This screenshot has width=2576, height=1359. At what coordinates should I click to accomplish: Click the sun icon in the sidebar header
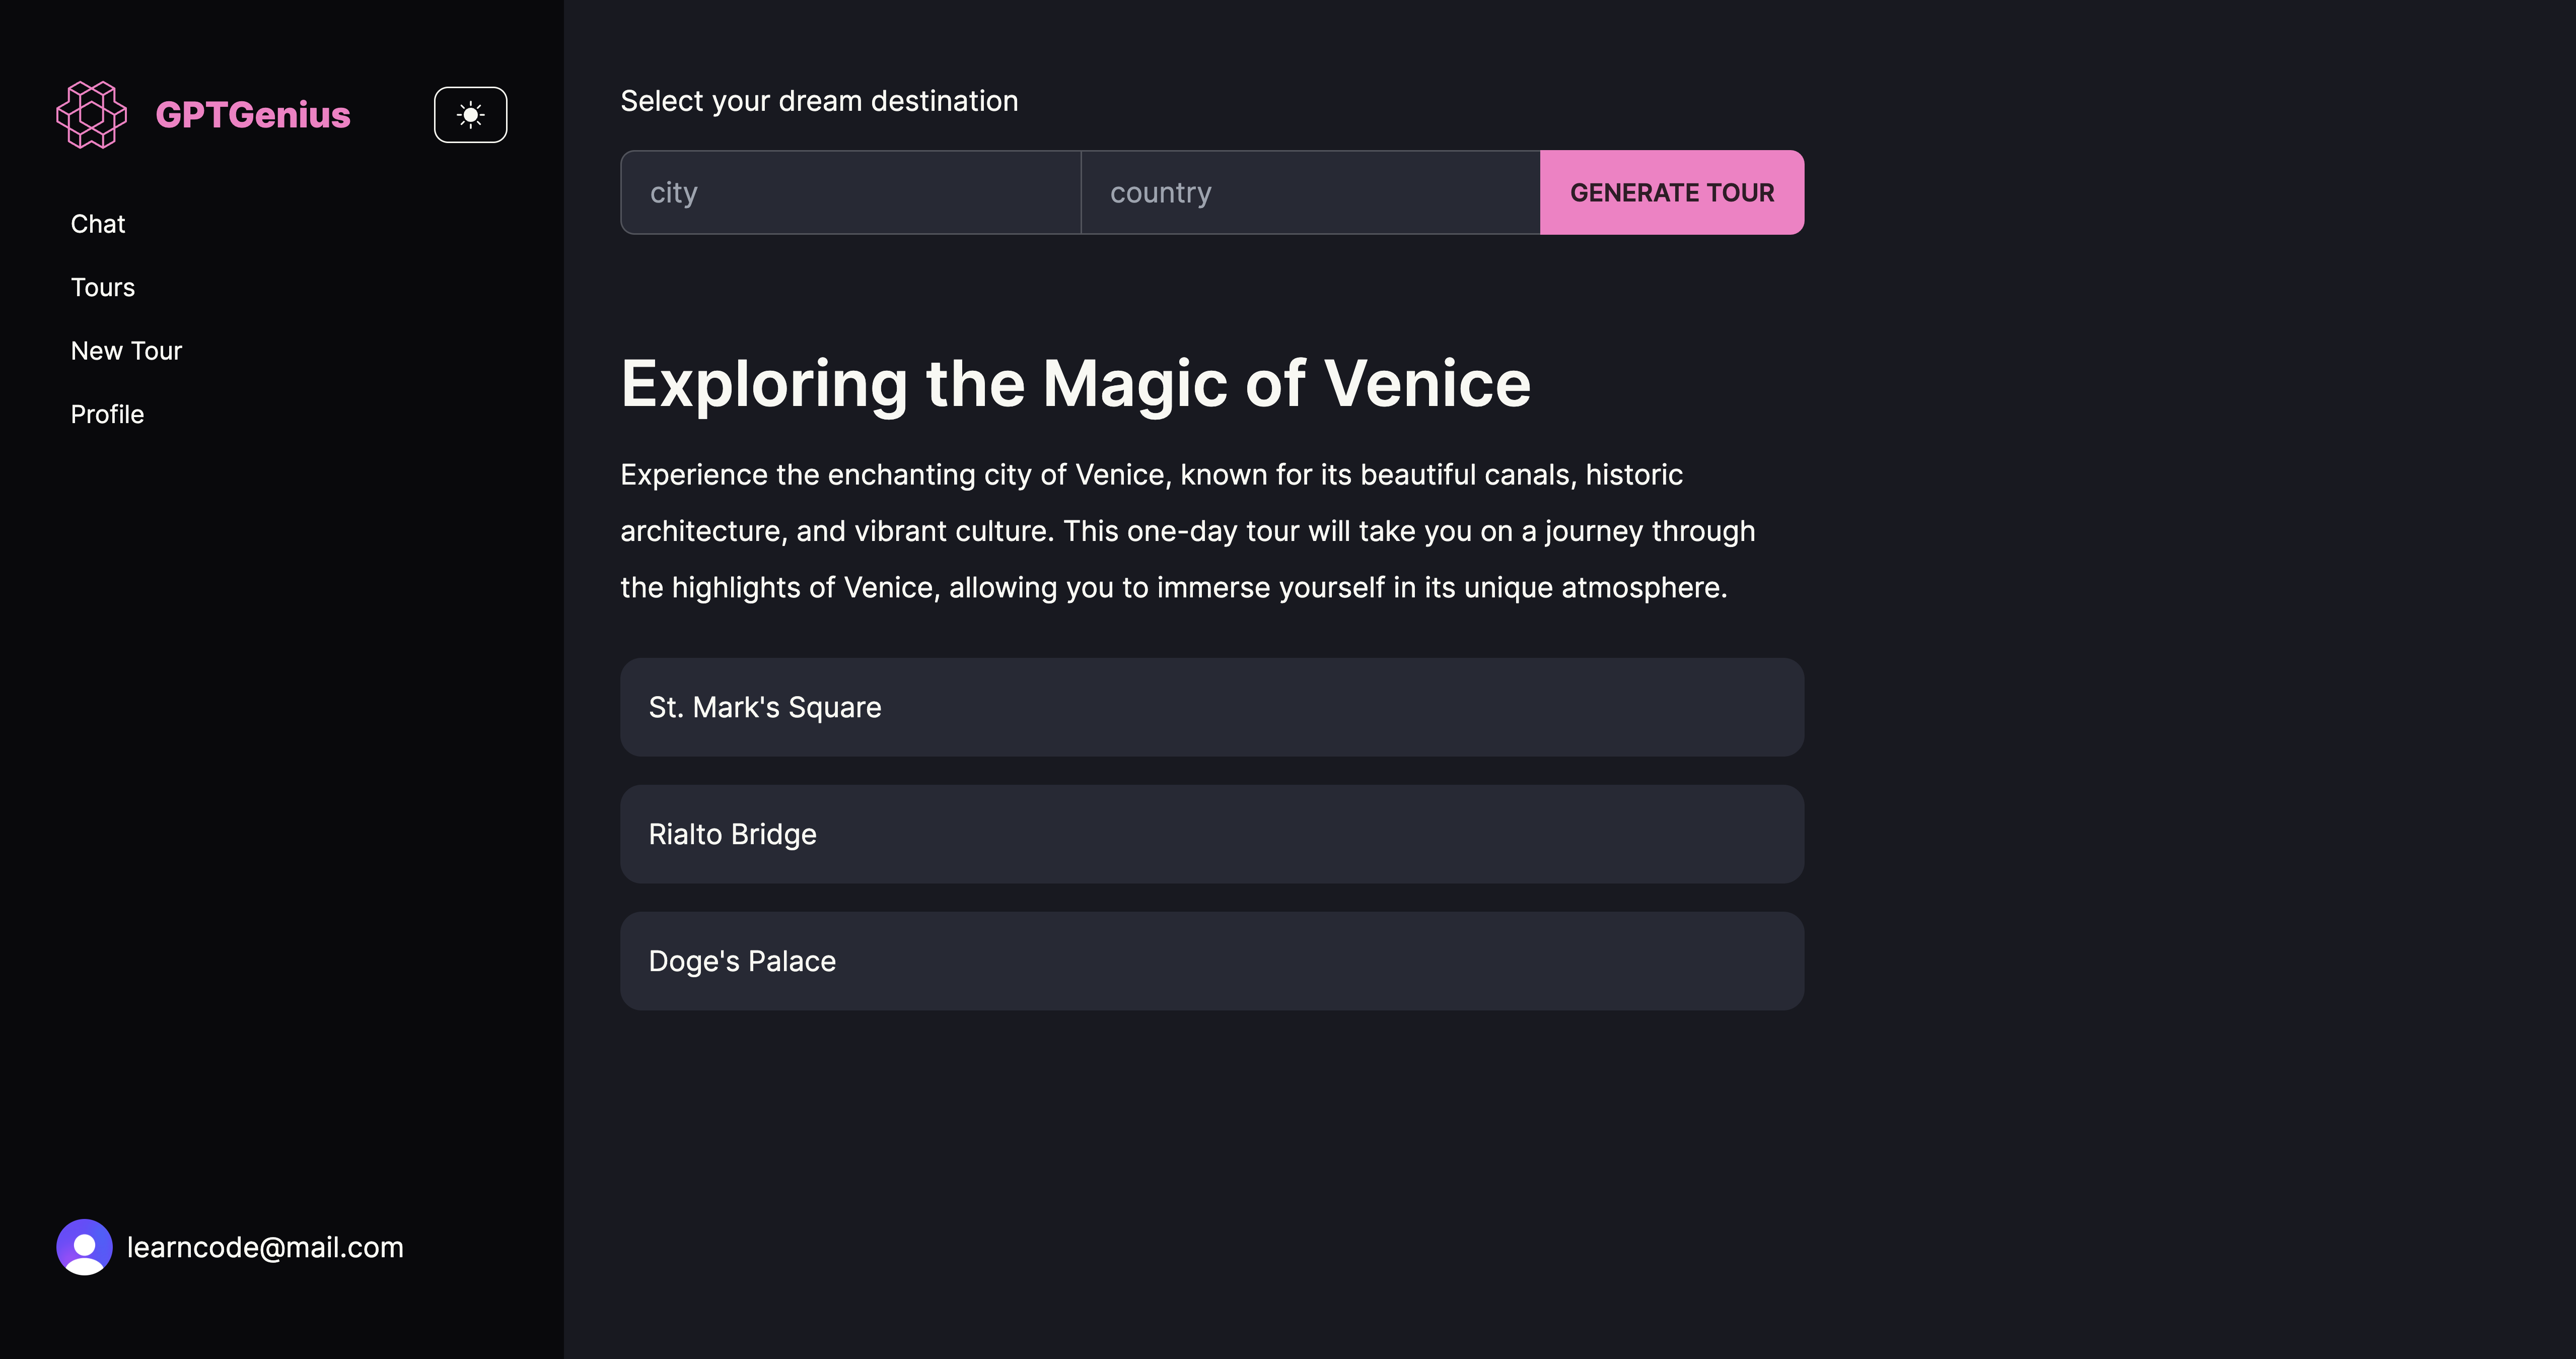pyautogui.click(x=470, y=115)
